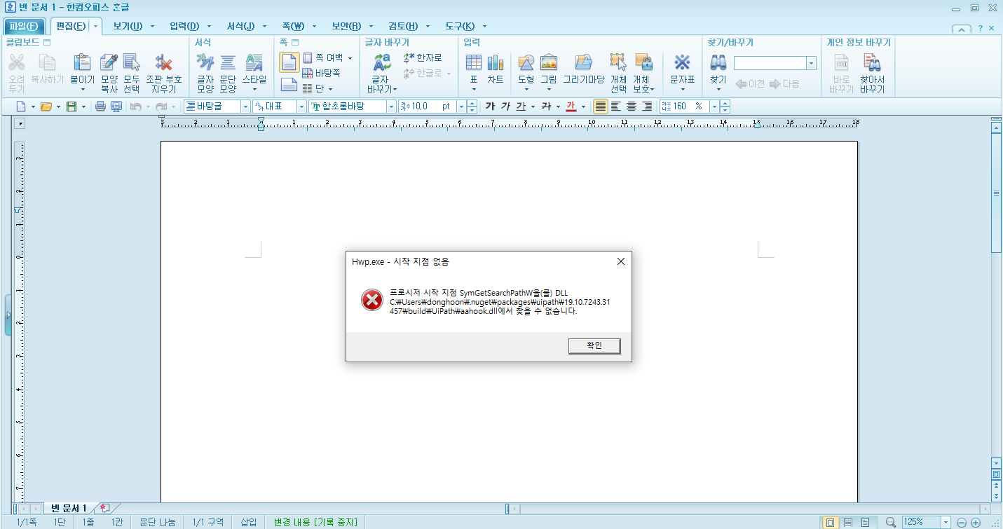Viewport: 1003px width, 529px height.
Task: Open the 도구 menu
Action: point(460,27)
